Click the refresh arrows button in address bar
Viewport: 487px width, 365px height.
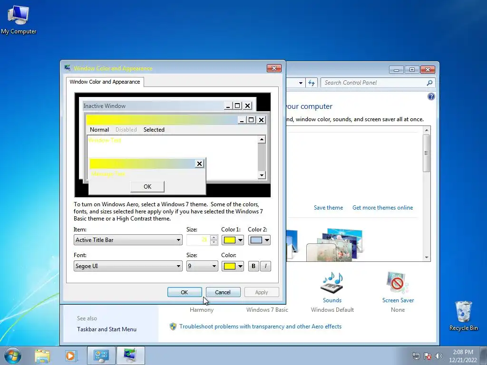pos(311,83)
